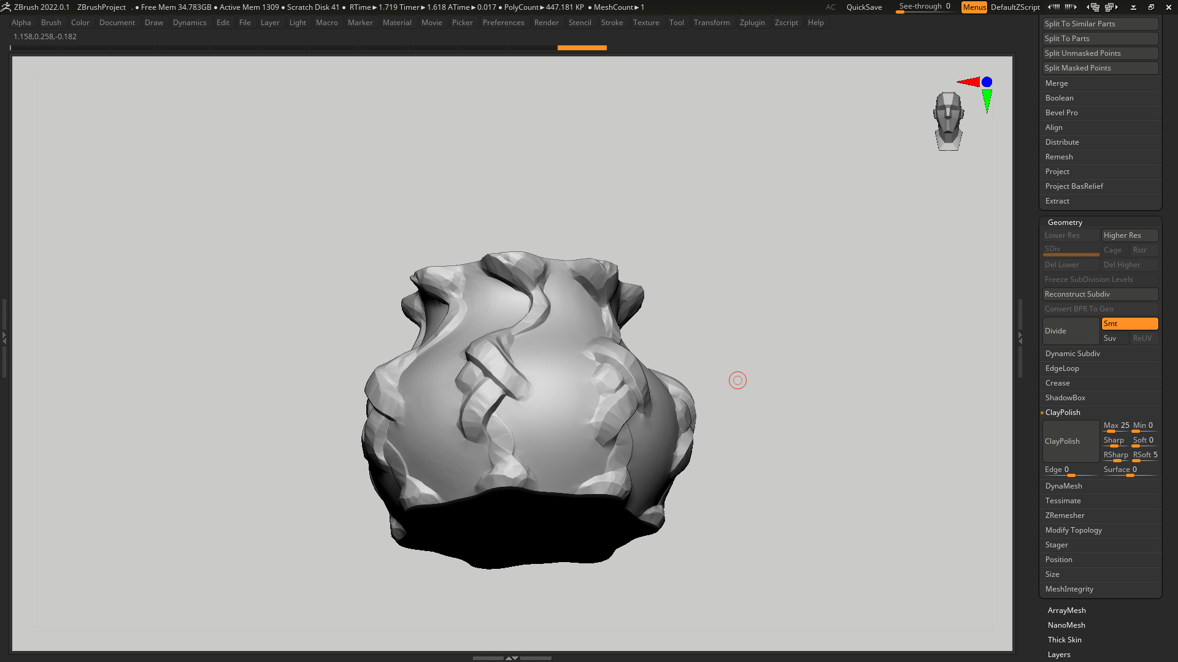This screenshot has width=1178, height=662.
Task: Adjust the ClayPolish RSoft slider
Action: 1145,455
